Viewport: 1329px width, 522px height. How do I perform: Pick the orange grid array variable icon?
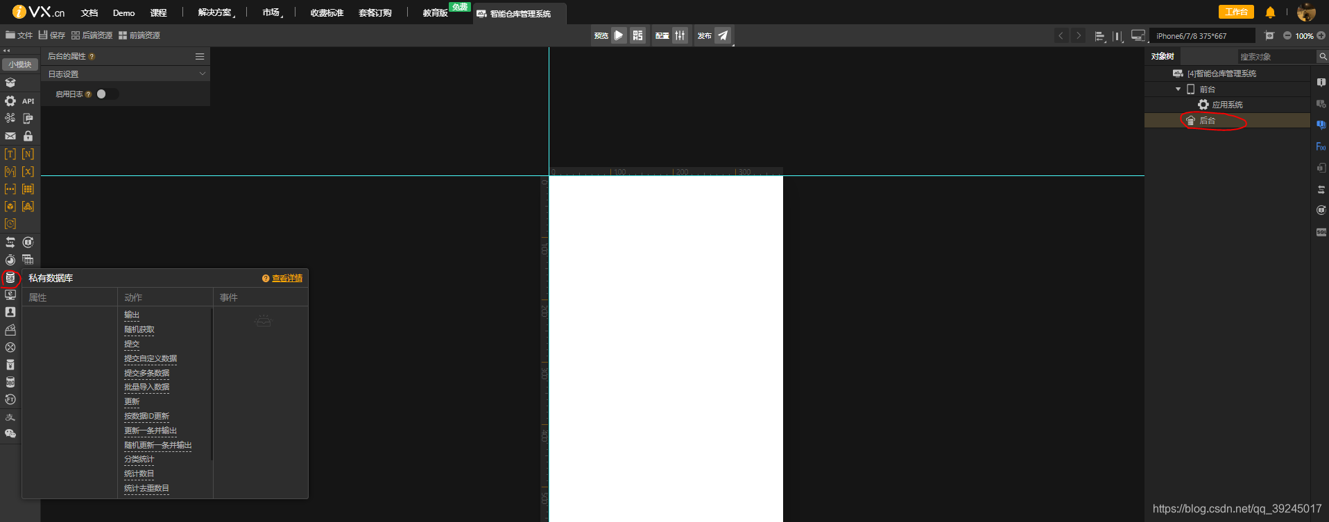click(28, 189)
